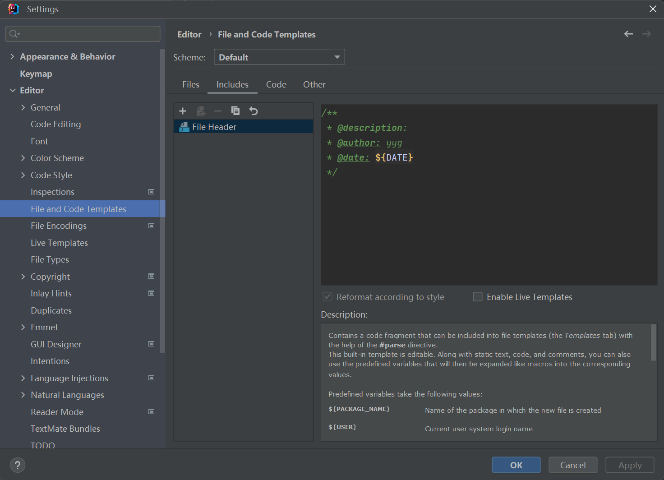
Task: Confirm with the OK button
Action: coord(516,465)
